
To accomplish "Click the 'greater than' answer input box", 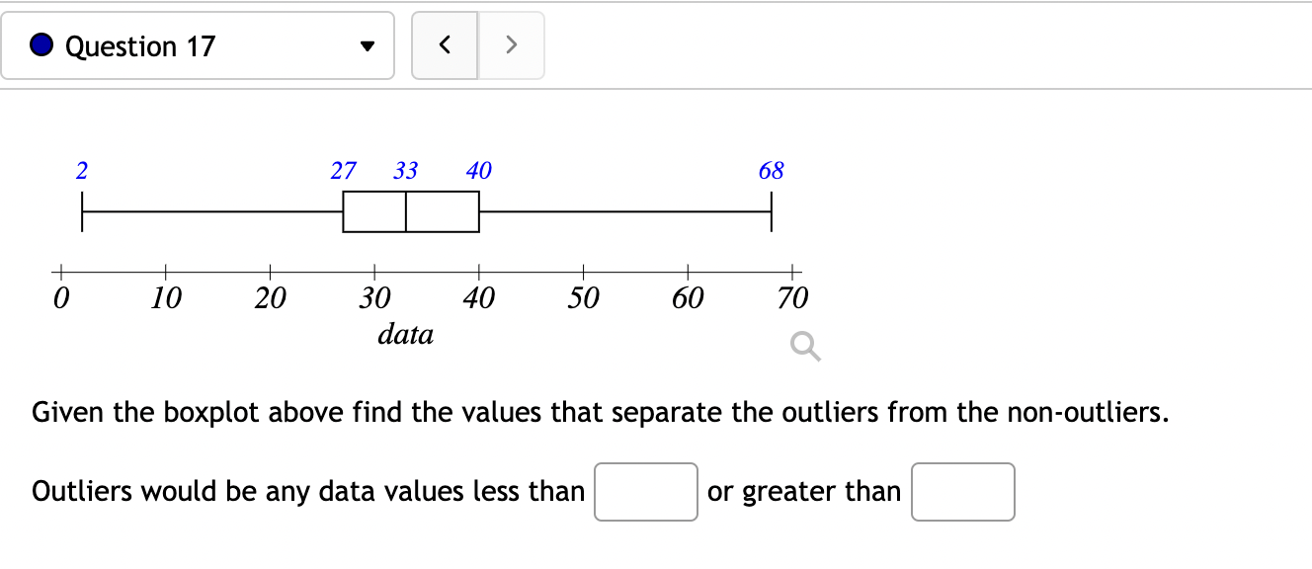I will coord(962,491).
